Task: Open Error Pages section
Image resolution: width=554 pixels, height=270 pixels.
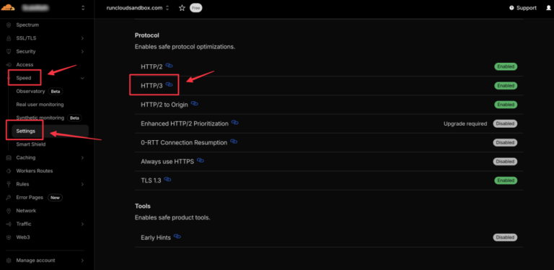Action: (30, 198)
